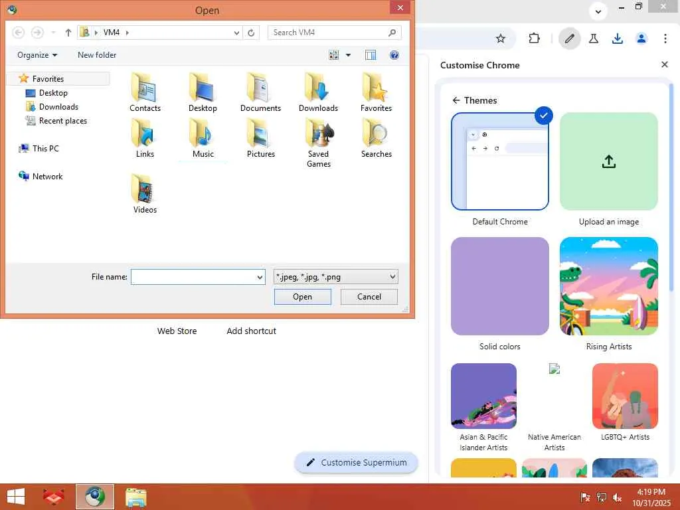Click Add shortcut
The image size is (680, 510).
[251, 331]
